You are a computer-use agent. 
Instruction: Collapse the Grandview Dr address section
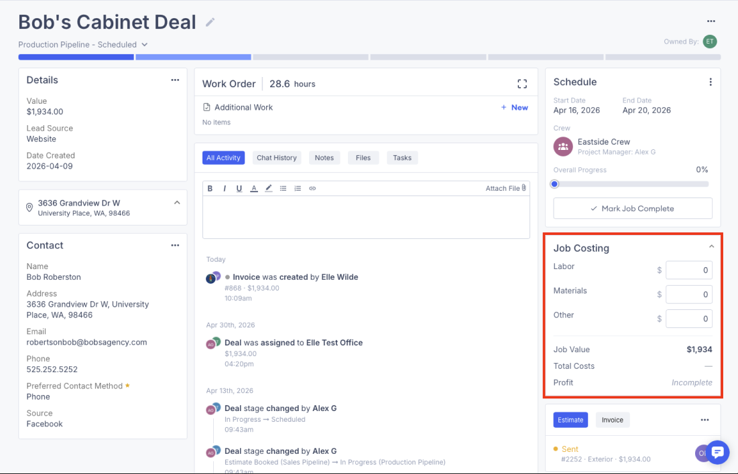[x=177, y=203]
